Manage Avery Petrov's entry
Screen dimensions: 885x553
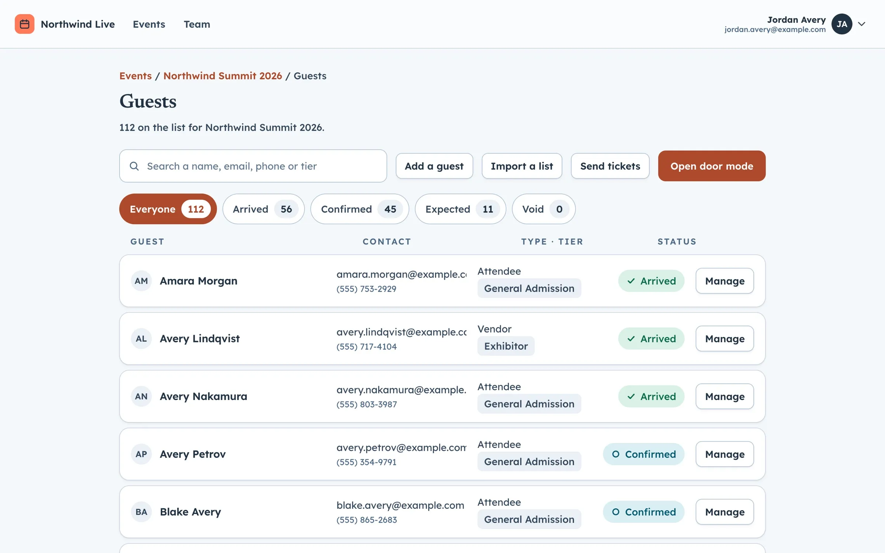pyautogui.click(x=725, y=454)
